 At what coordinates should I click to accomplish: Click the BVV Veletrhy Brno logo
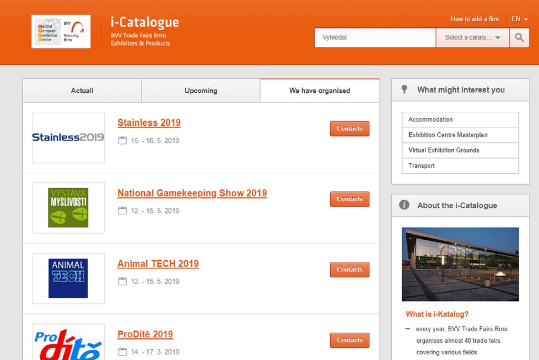coord(61,32)
